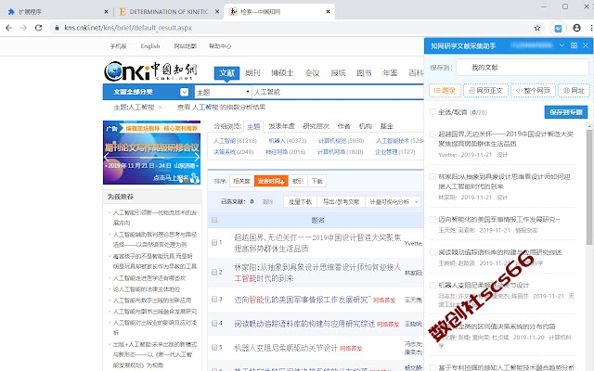The width and height of the screenshot is (594, 371).
Task: Click the browser forward arrow
Action: click(x=24, y=28)
